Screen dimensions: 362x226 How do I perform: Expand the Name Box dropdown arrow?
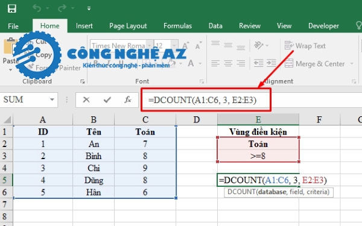point(52,99)
